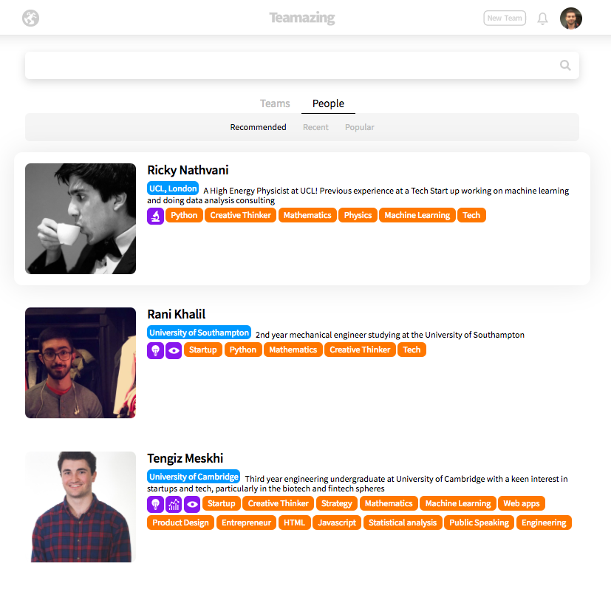Select the People tab
This screenshot has height=589, width=611.
(x=328, y=103)
